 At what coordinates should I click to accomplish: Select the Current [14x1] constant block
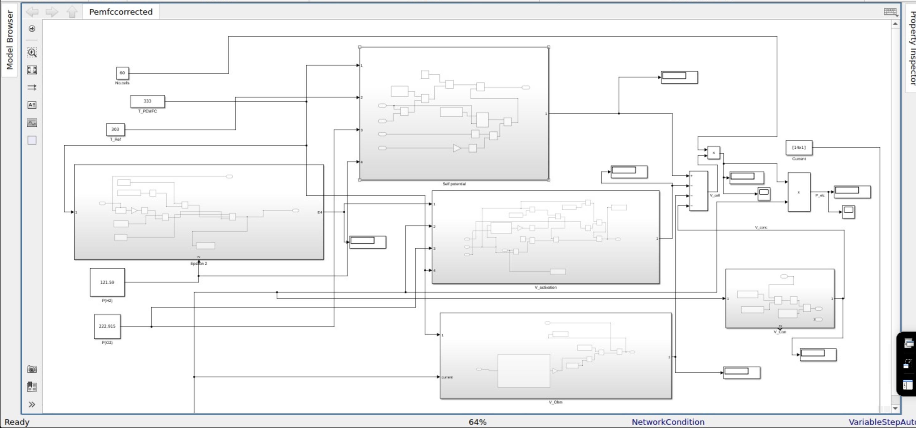(x=799, y=147)
